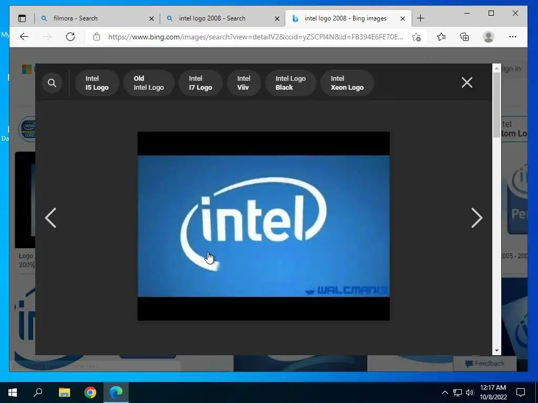
Task: Open Edge settings and more menu
Action: [x=513, y=37]
